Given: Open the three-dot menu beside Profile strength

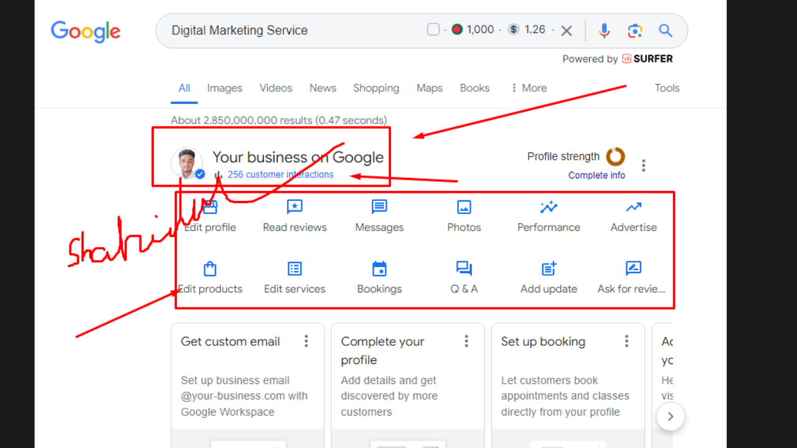Looking at the screenshot, I should click(x=643, y=165).
